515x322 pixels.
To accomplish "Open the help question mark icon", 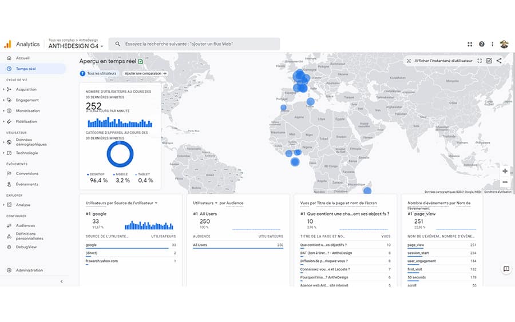I will pos(481,44).
